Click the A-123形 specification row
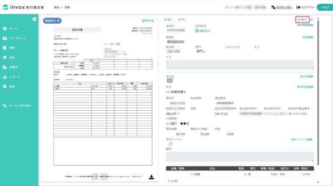 coord(173,181)
